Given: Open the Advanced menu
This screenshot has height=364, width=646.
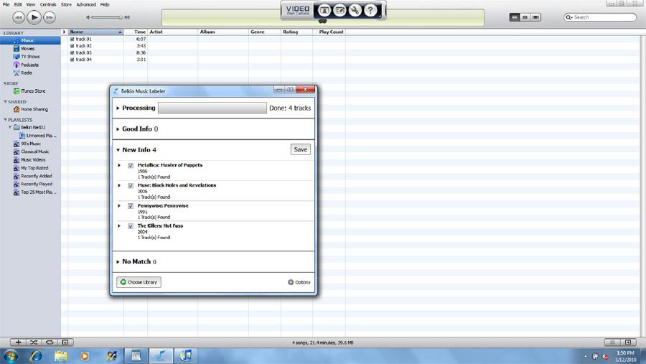Looking at the screenshot, I should pos(86,4).
